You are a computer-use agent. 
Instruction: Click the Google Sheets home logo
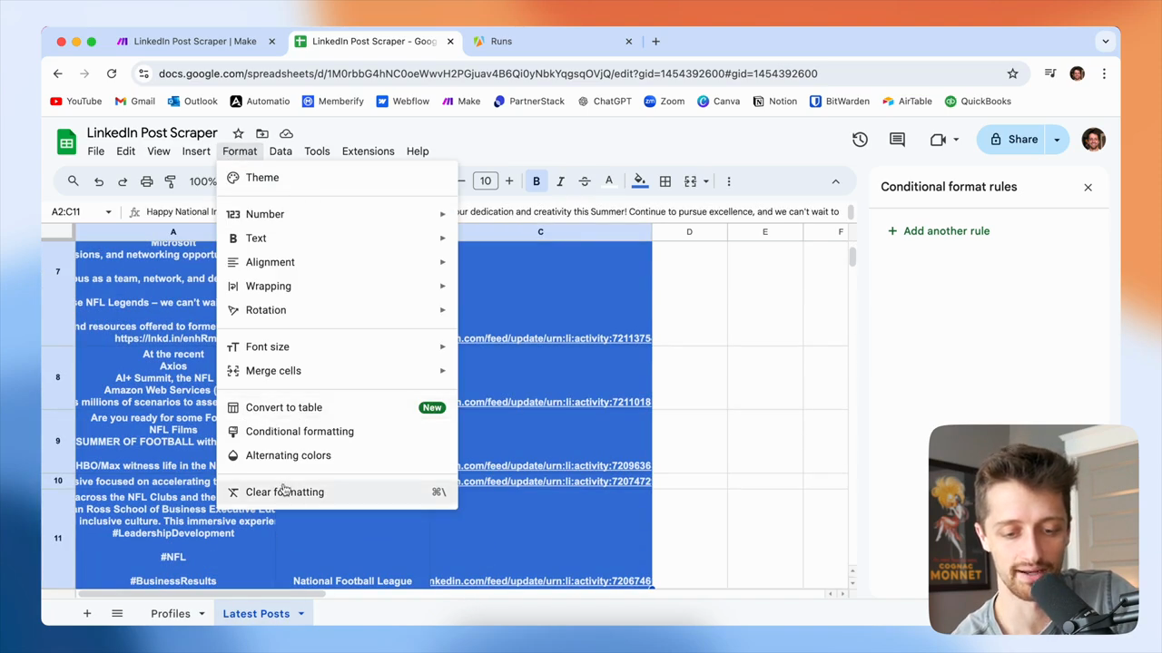click(x=66, y=141)
